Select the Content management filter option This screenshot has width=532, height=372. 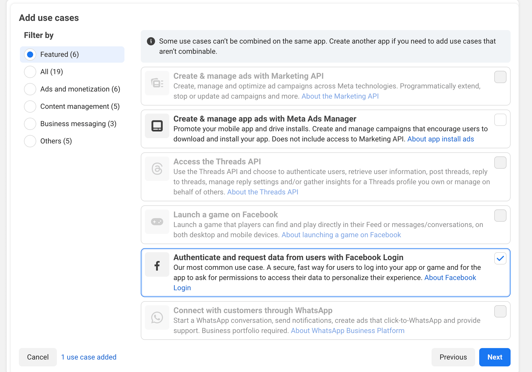click(x=30, y=107)
